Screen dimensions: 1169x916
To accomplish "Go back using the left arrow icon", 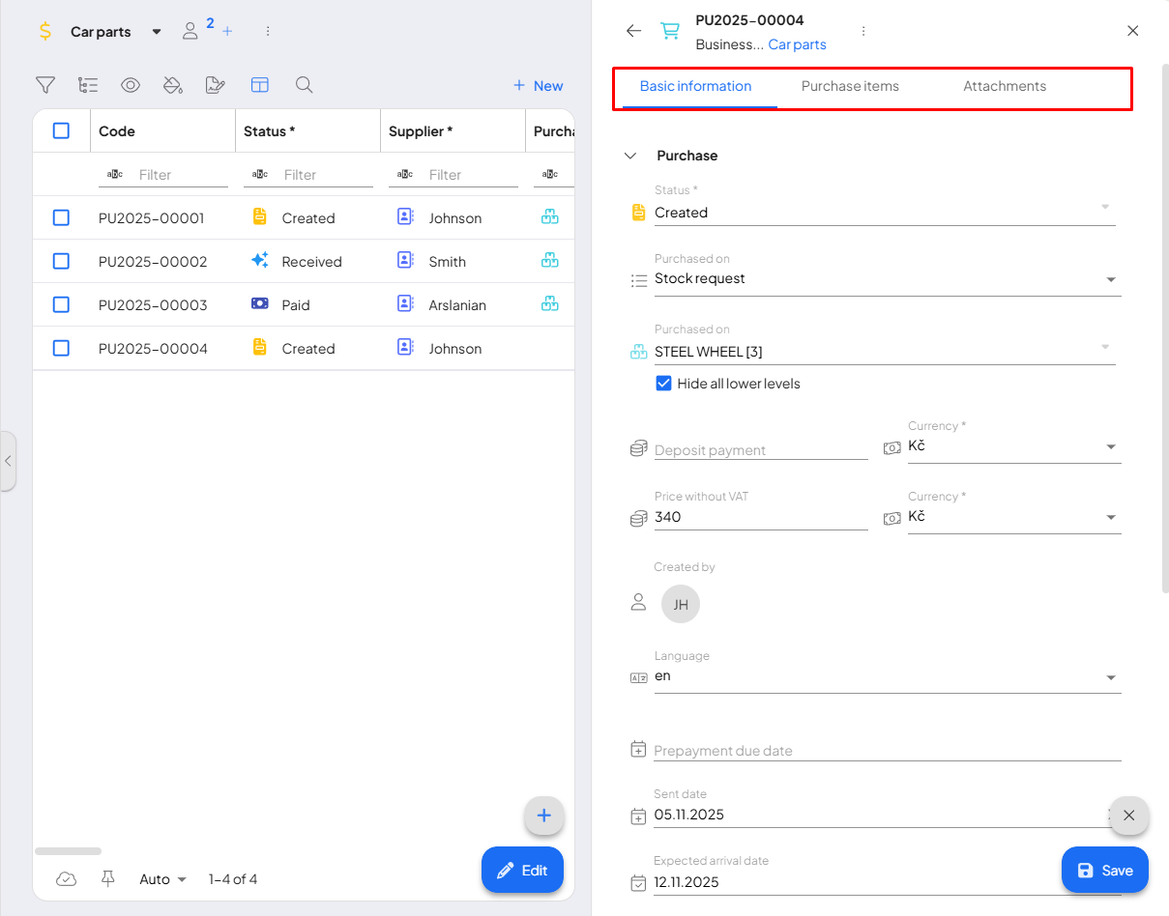I will click(x=633, y=31).
